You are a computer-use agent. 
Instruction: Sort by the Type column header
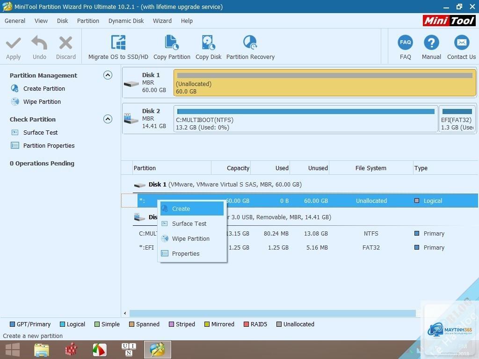point(445,168)
